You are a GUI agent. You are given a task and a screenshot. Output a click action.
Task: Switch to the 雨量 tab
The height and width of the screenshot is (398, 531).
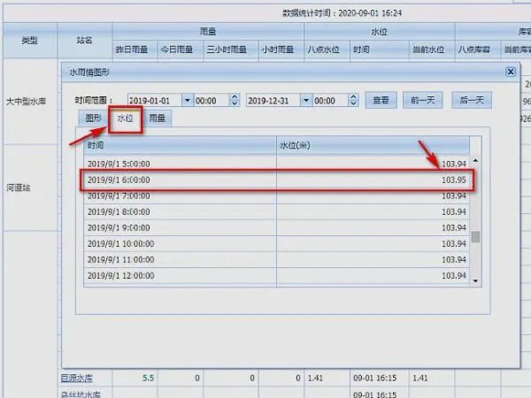point(158,119)
